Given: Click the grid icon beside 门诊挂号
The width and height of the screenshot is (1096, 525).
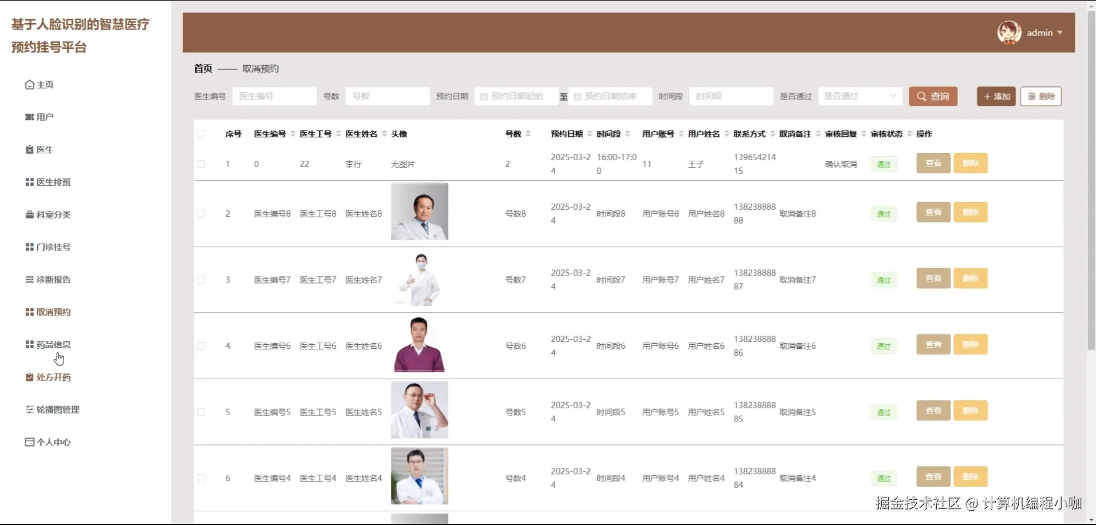Looking at the screenshot, I should click(x=29, y=247).
